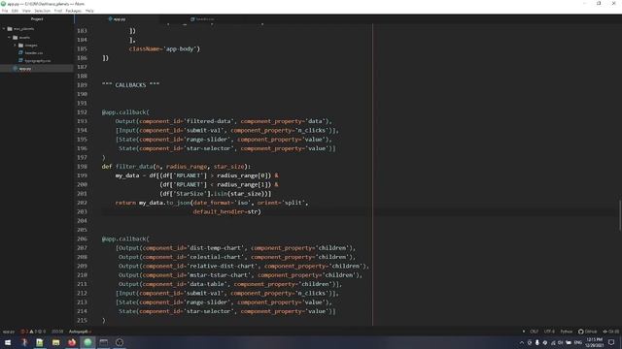This screenshot has height=349, width=622.
Task: Click the Python icon on the app.py tab
Action: [x=110, y=19]
